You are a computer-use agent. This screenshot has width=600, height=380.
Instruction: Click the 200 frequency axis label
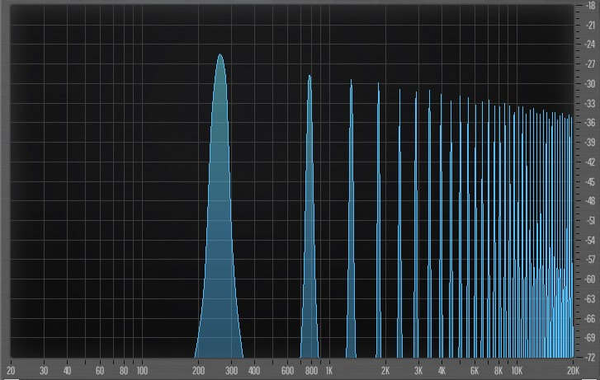click(199, 372)
